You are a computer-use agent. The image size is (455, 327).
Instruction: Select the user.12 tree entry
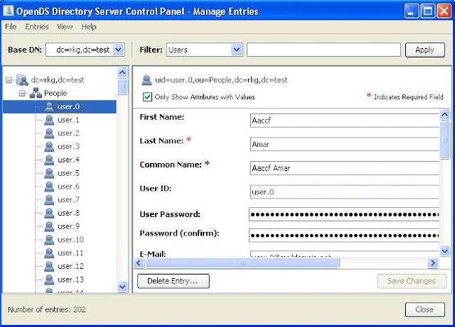pyautogui.click(x=70, y=267)
